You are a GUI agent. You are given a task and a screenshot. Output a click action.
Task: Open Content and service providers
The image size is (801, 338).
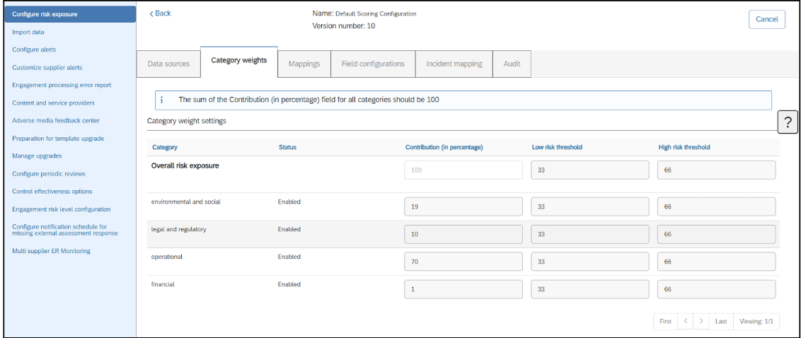click(x=53, y=103)
